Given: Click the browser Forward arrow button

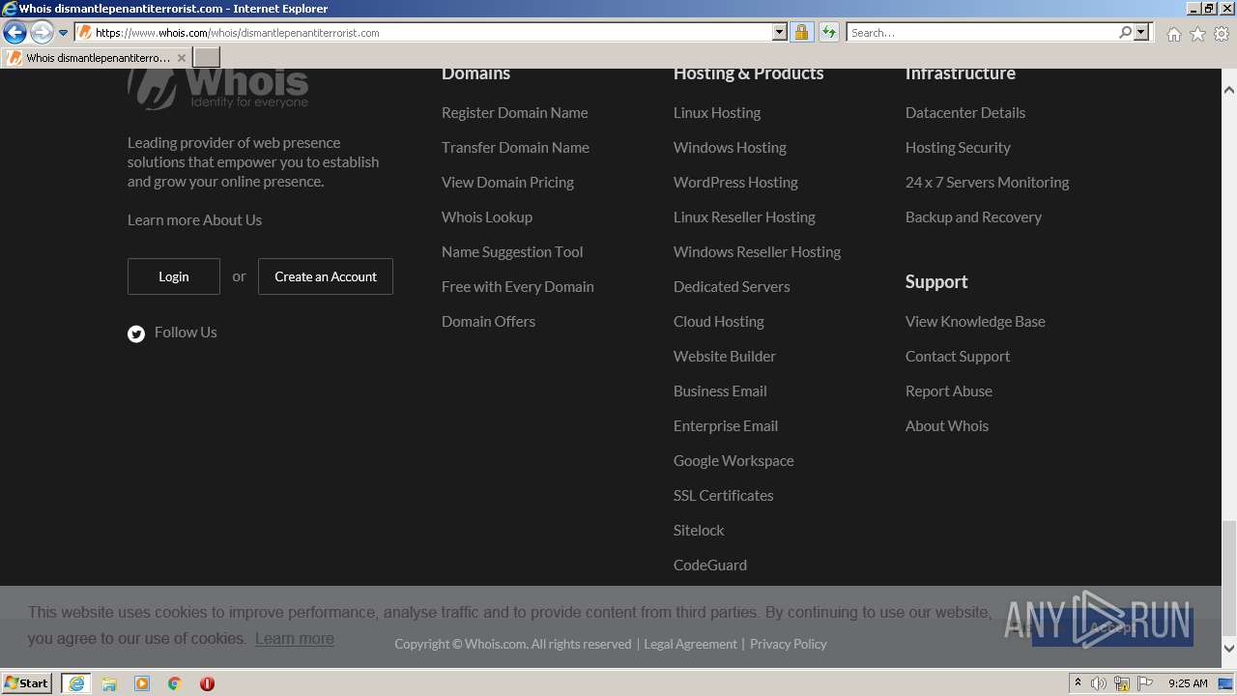Looking at the screenshot, I should tap(42, 33).
